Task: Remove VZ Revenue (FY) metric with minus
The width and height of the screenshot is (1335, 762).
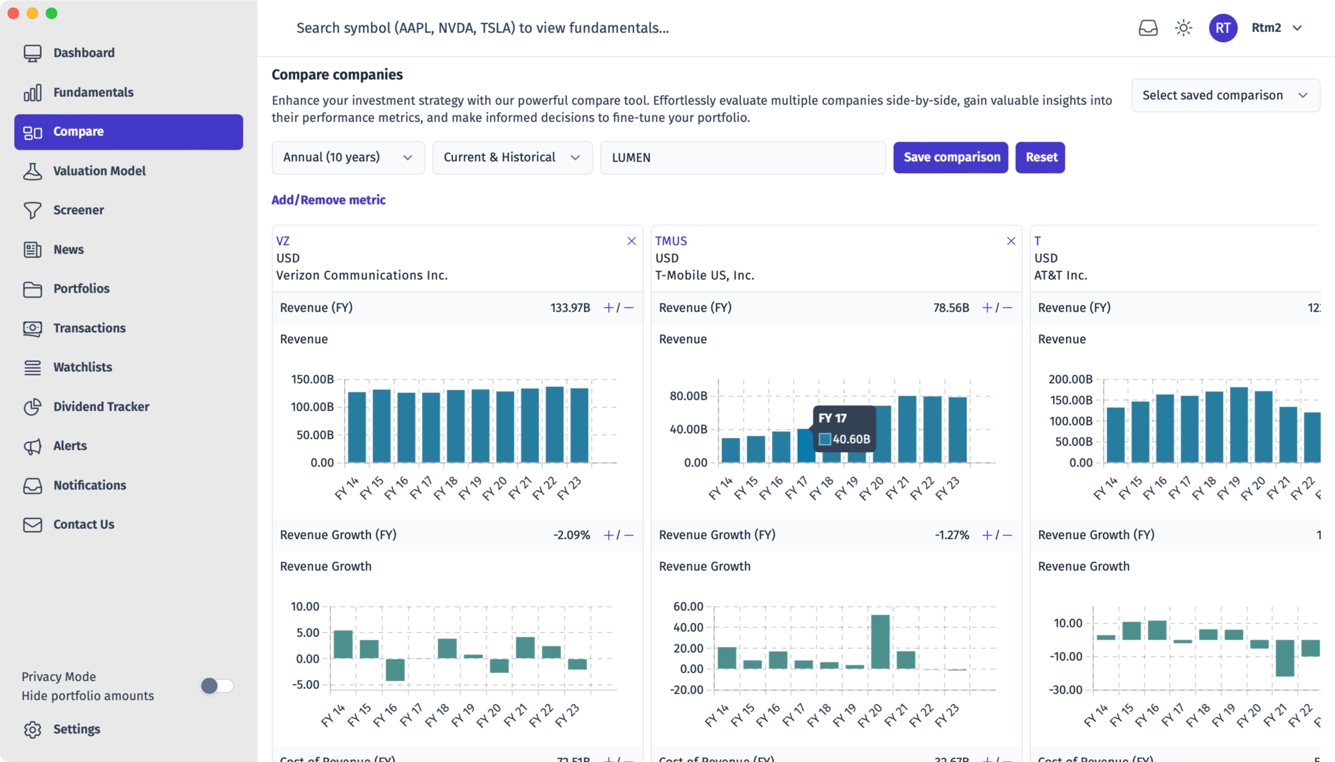Action: click(629, 307)
